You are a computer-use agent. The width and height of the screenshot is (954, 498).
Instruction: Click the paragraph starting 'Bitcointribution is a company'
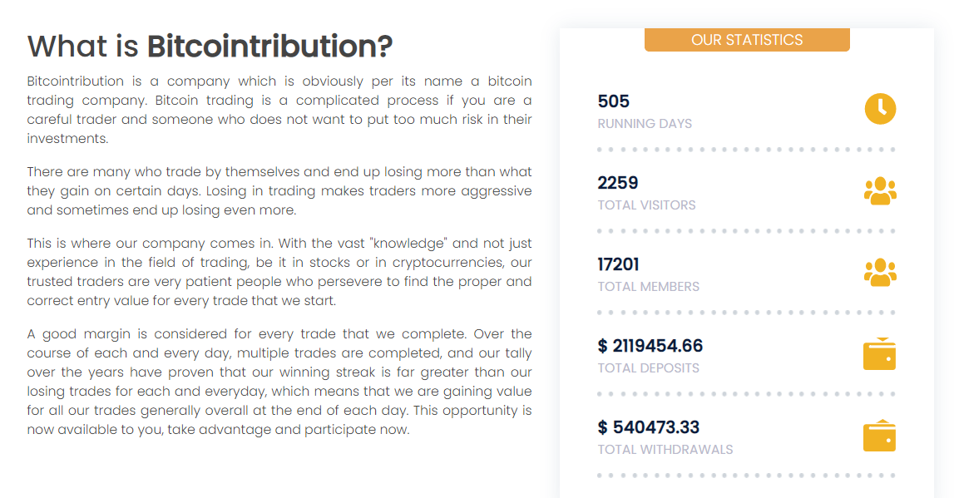tap(279, 110)
